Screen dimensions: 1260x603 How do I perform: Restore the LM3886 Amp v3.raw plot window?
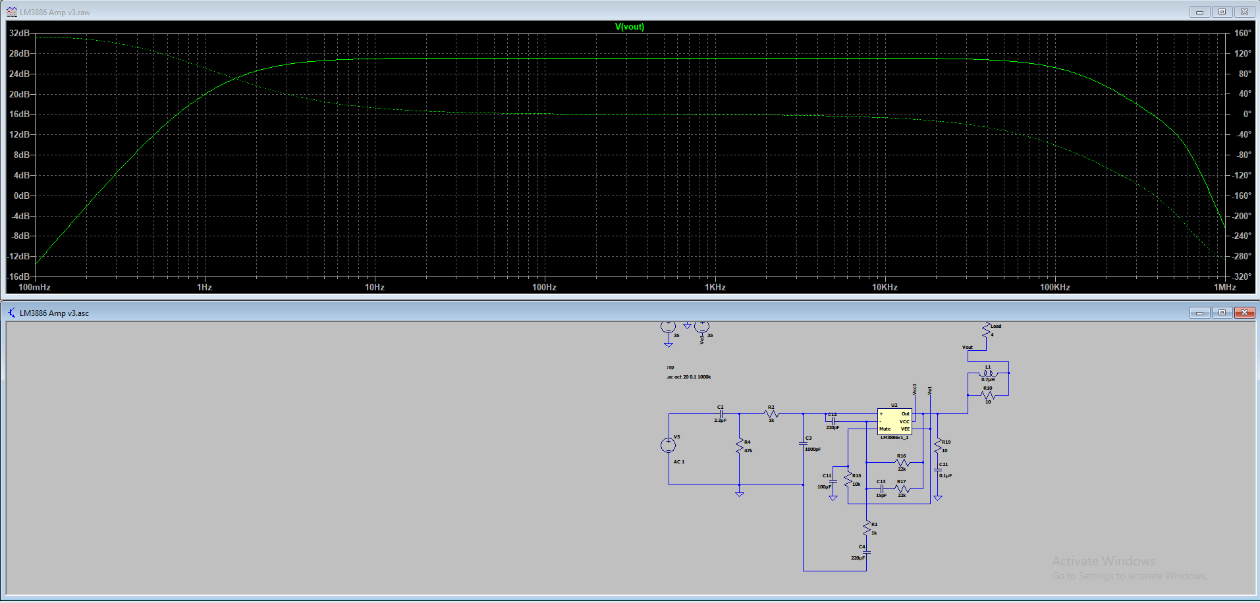tap(1222, 12)
